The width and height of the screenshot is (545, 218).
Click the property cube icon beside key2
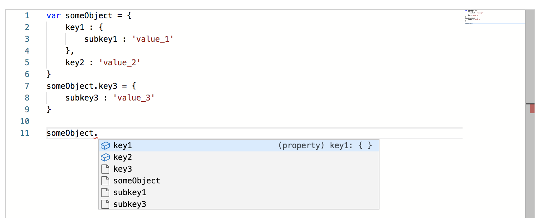coord(105,157)
